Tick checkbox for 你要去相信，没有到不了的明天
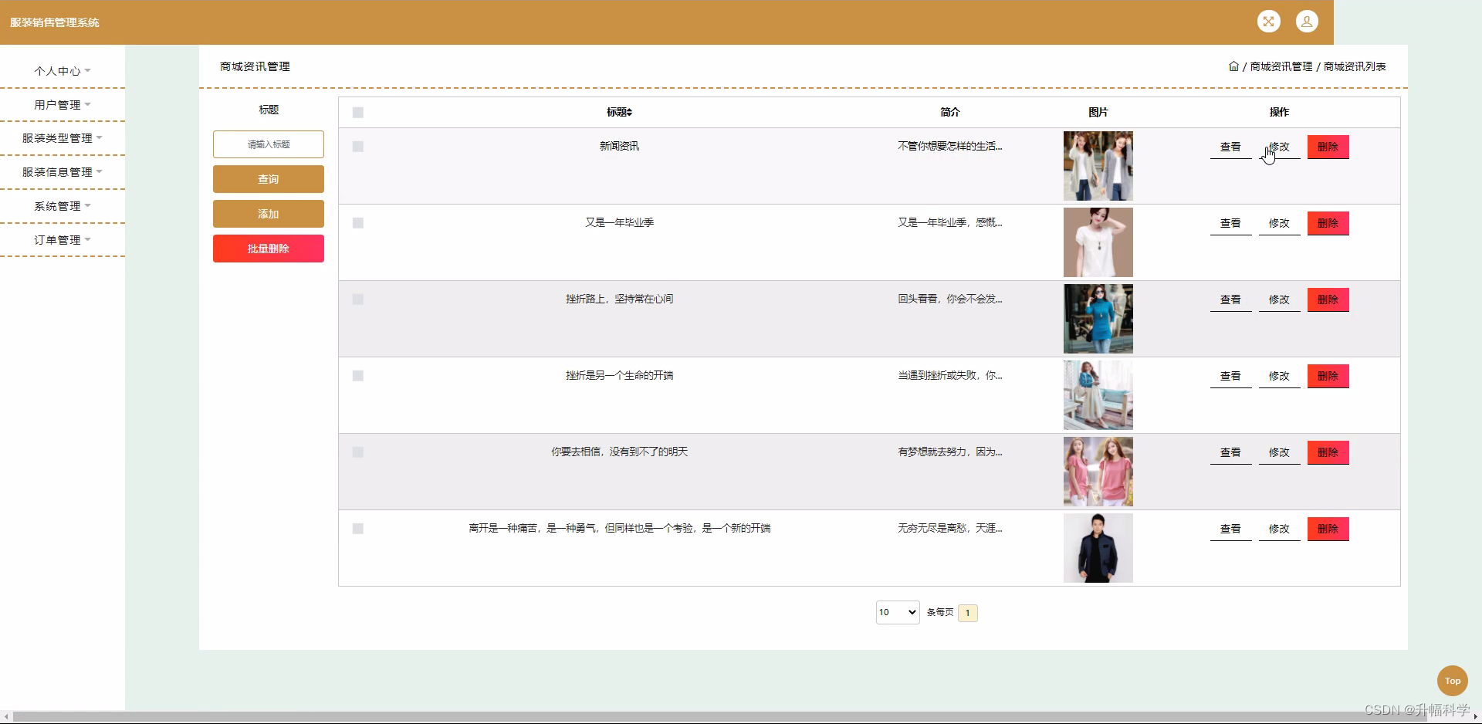The width and height of the screenshot is (1482, 724). click(358, 452)
